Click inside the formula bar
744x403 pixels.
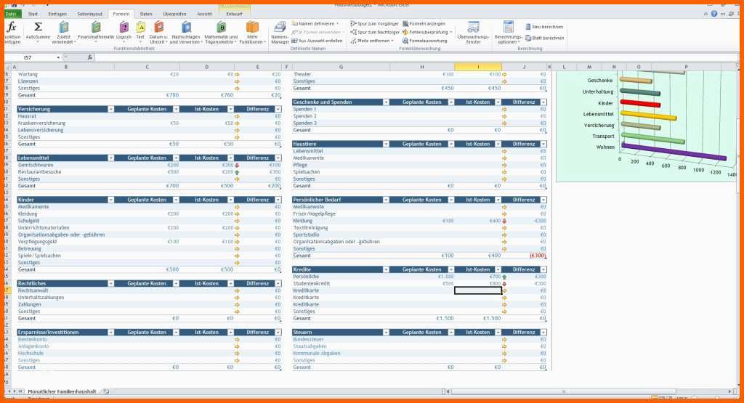pos(418,57)
